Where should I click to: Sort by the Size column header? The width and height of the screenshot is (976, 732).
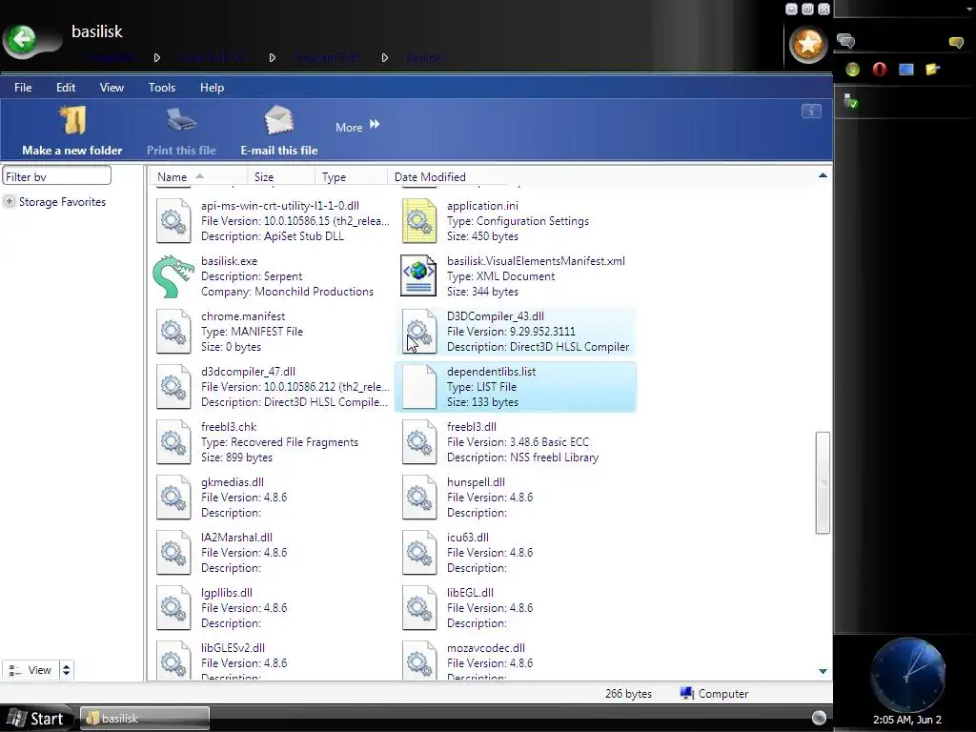[281, 176]
